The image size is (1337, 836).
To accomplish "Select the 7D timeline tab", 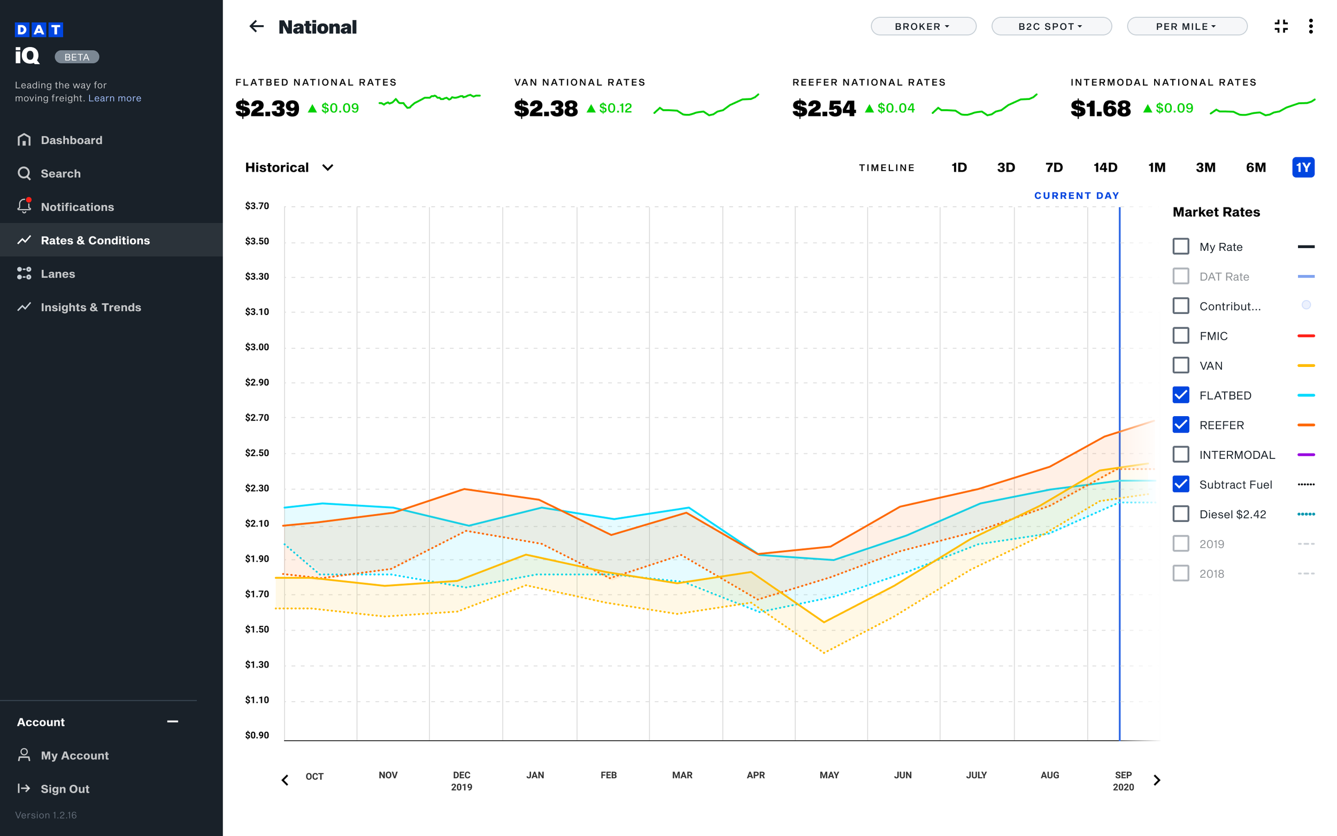I will tap(1054, 167).
